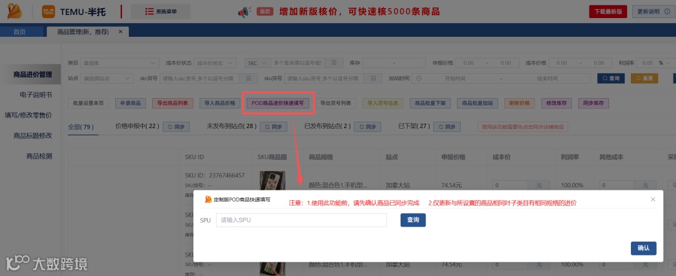Select the 未发布到站点(28) tab

232,126
